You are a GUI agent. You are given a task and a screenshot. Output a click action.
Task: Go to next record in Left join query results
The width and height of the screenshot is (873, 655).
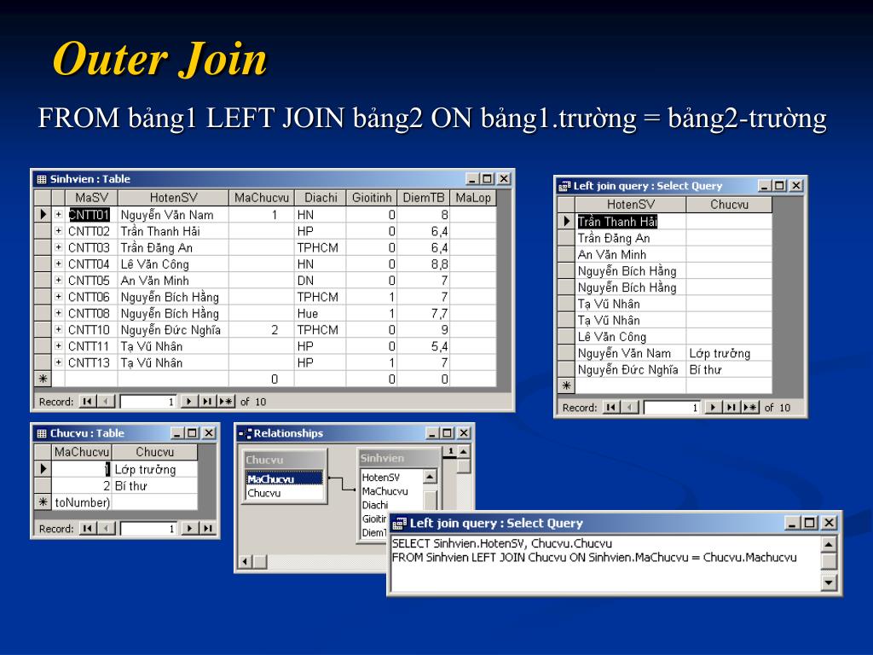(713, 407)
